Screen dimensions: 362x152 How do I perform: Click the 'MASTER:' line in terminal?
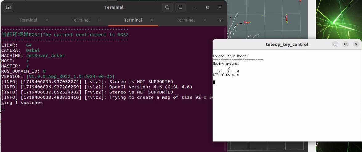tap(15, 66)
